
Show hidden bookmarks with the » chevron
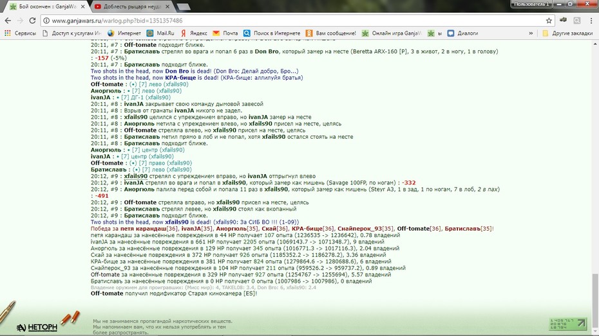point(531,33)
